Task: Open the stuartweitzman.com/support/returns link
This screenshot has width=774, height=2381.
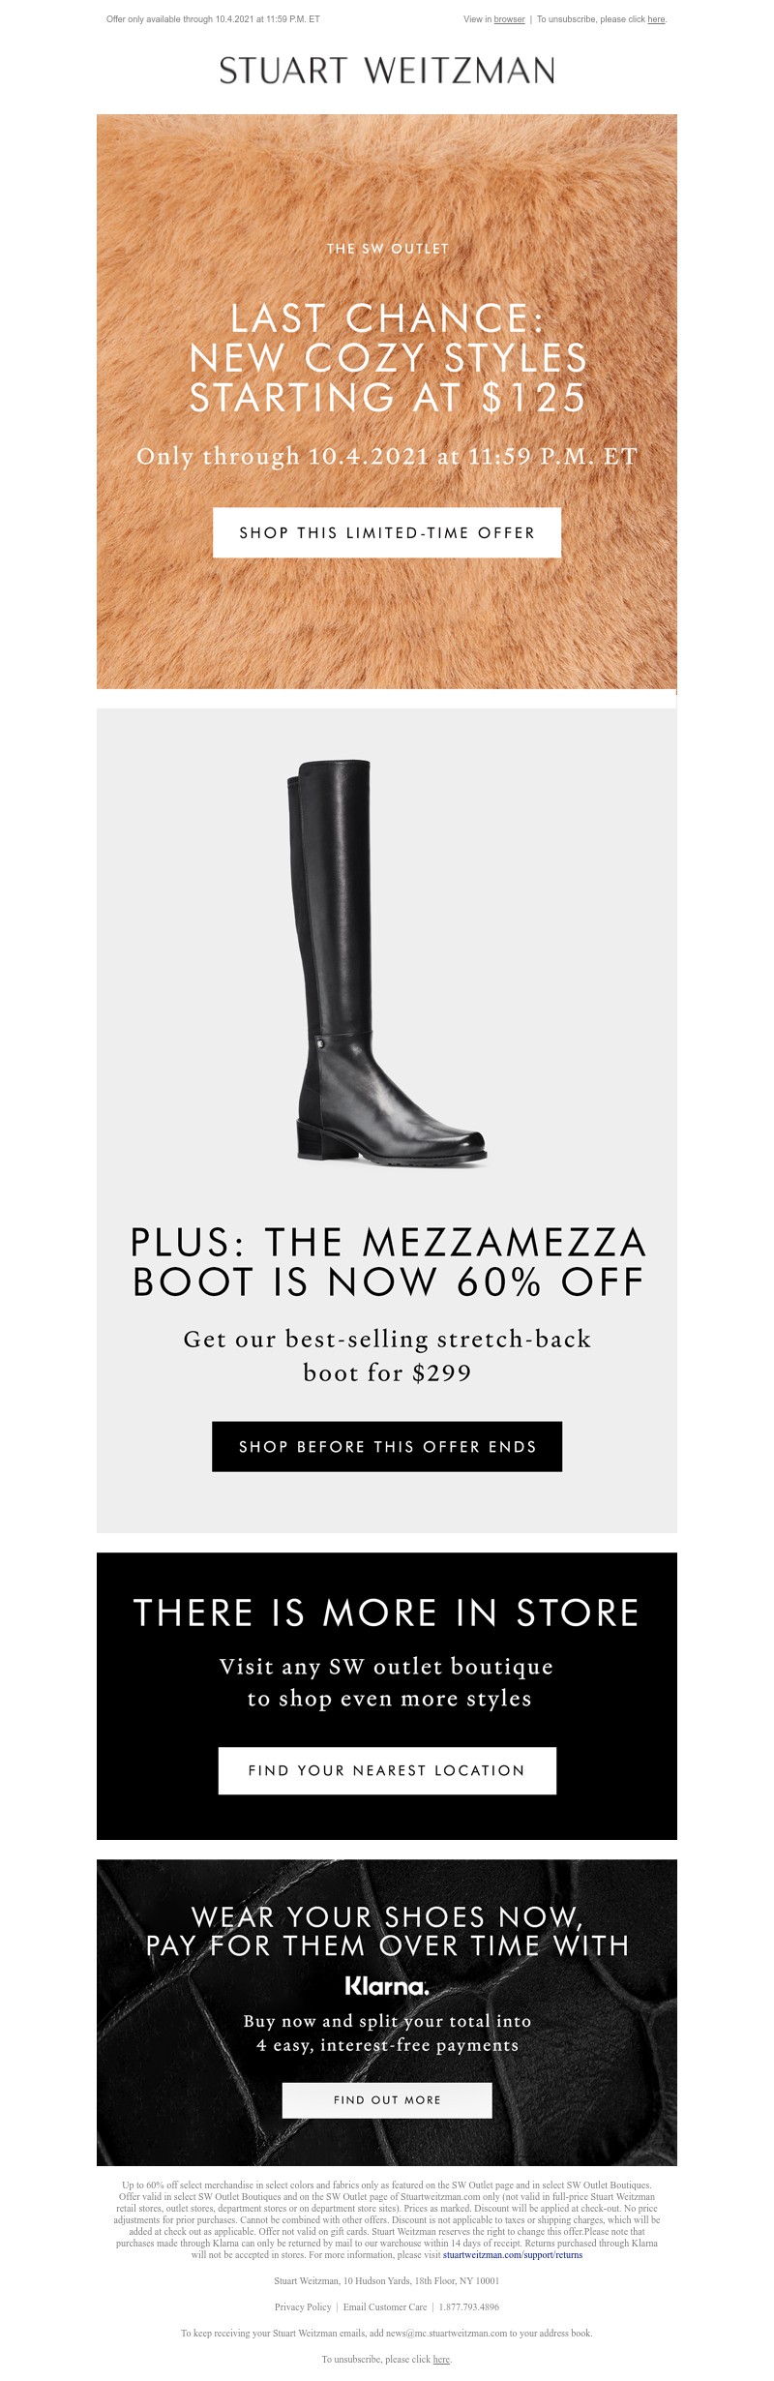Action: 513,2254
